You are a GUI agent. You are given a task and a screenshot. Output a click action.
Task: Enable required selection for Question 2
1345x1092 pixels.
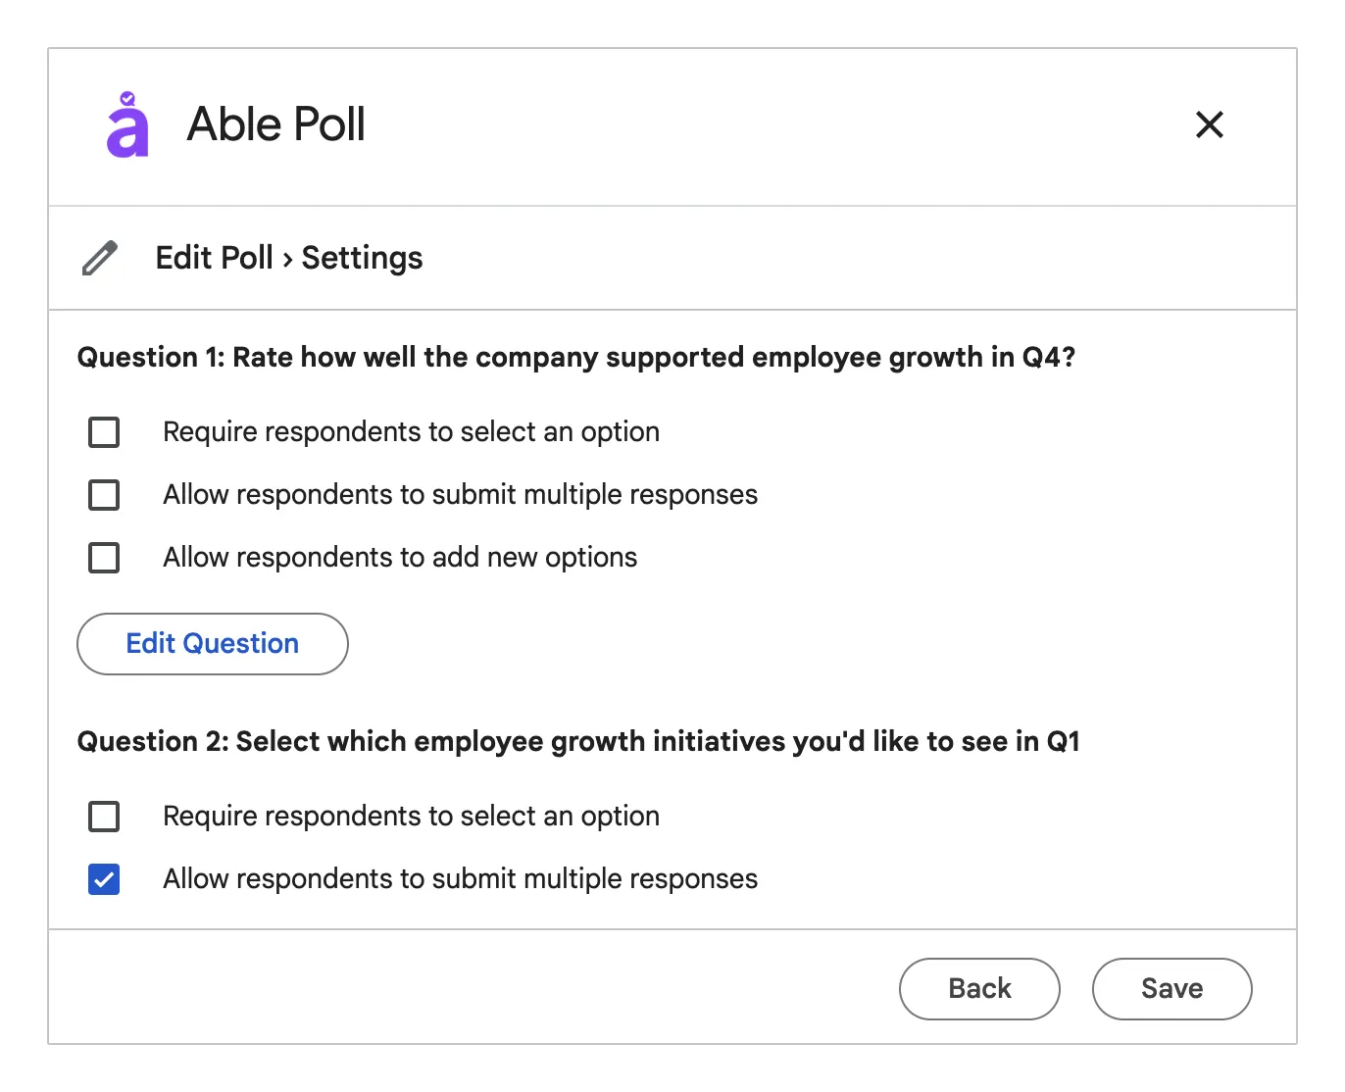point(103,816)
